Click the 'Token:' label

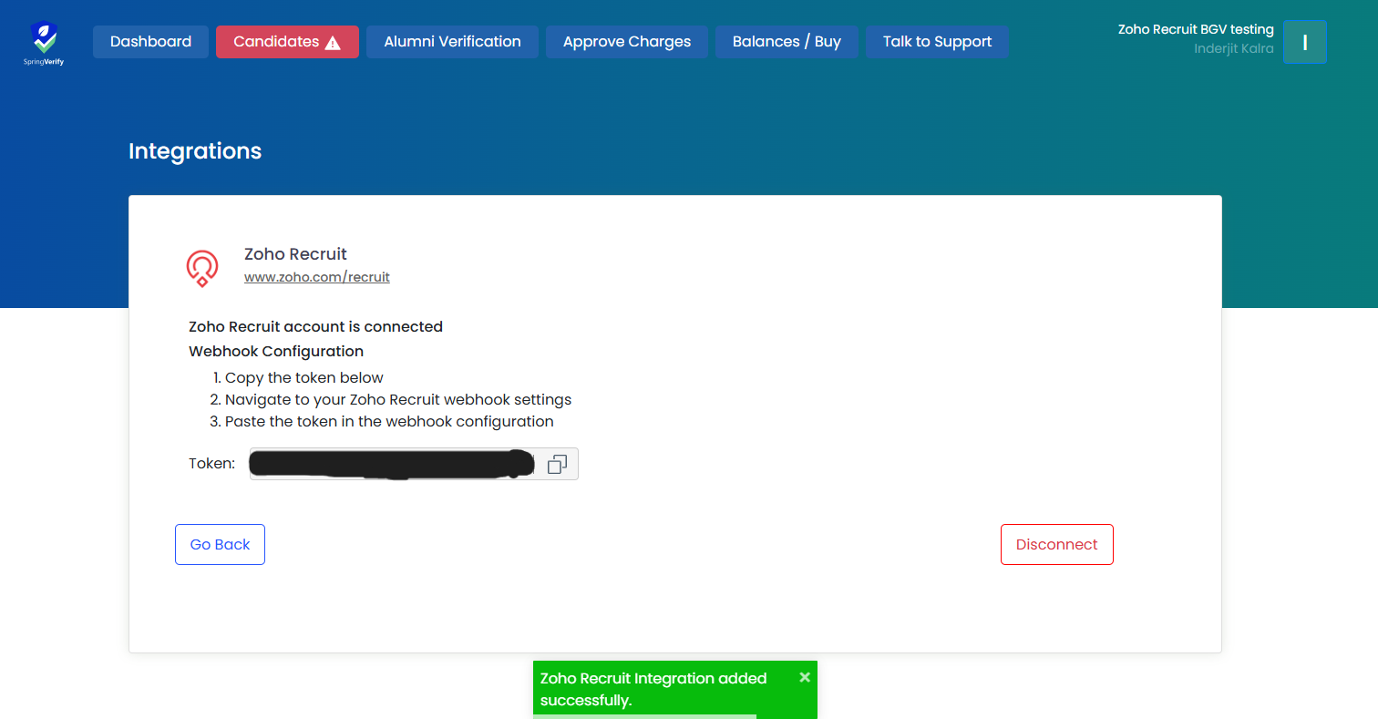coord(211,463)
